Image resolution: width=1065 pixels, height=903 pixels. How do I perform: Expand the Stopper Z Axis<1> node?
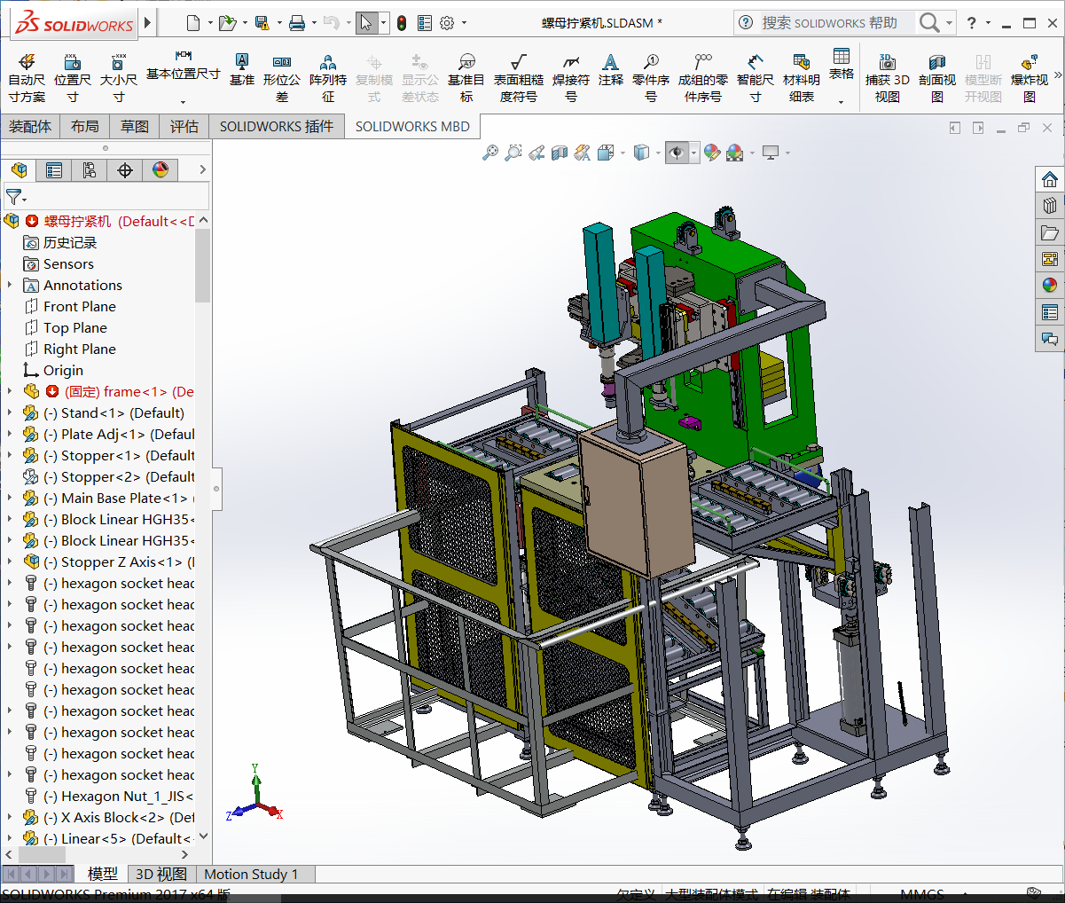pos(10,561)
